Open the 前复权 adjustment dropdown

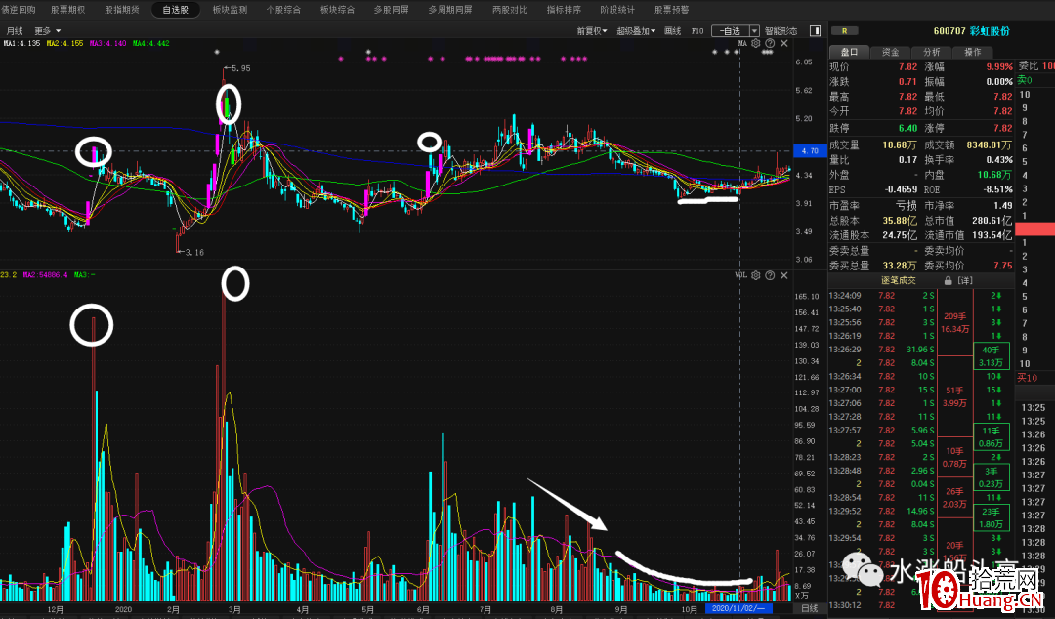point(591,31)
